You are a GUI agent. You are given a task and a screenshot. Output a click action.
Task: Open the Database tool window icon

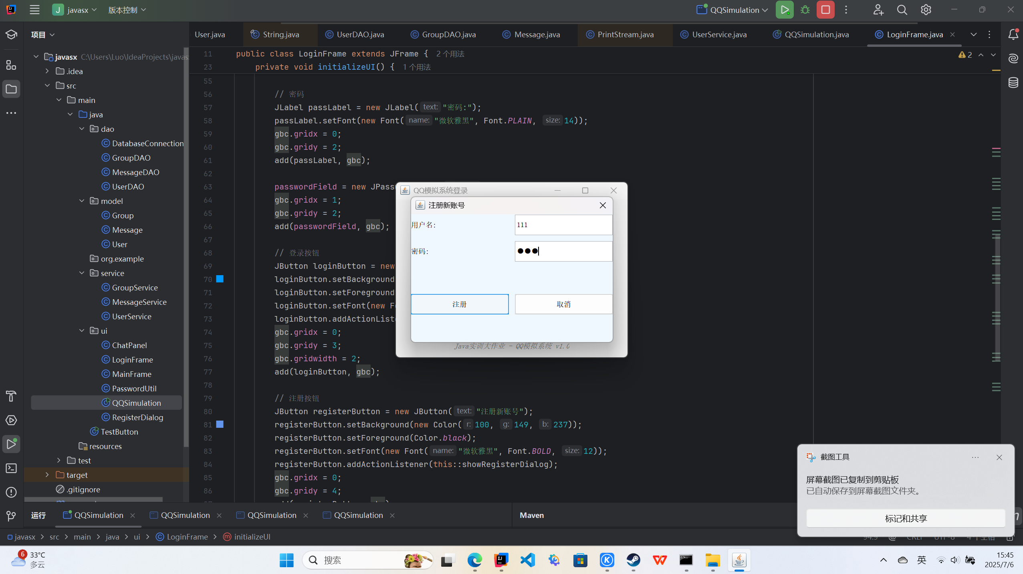[x=1013, y=83]
